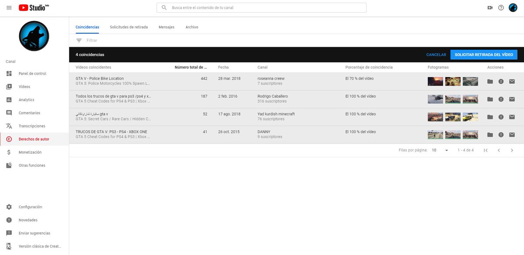Click the create video camera icon
Screen dimensions: 524x255
(490, 8)
